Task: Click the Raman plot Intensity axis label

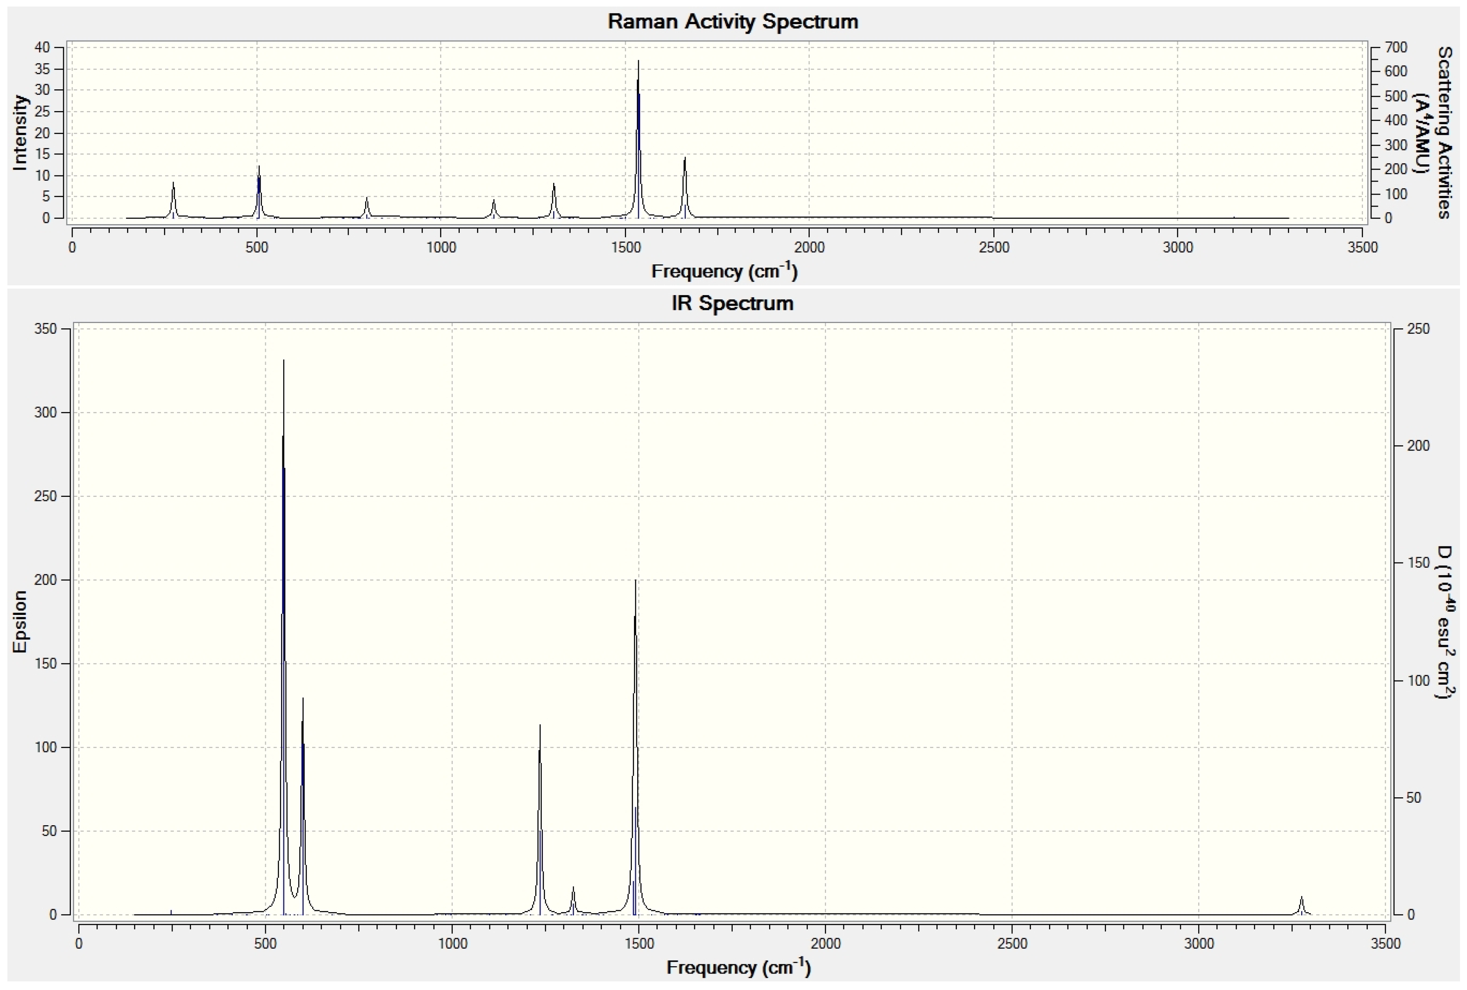Action: click(x=20, y=132)
